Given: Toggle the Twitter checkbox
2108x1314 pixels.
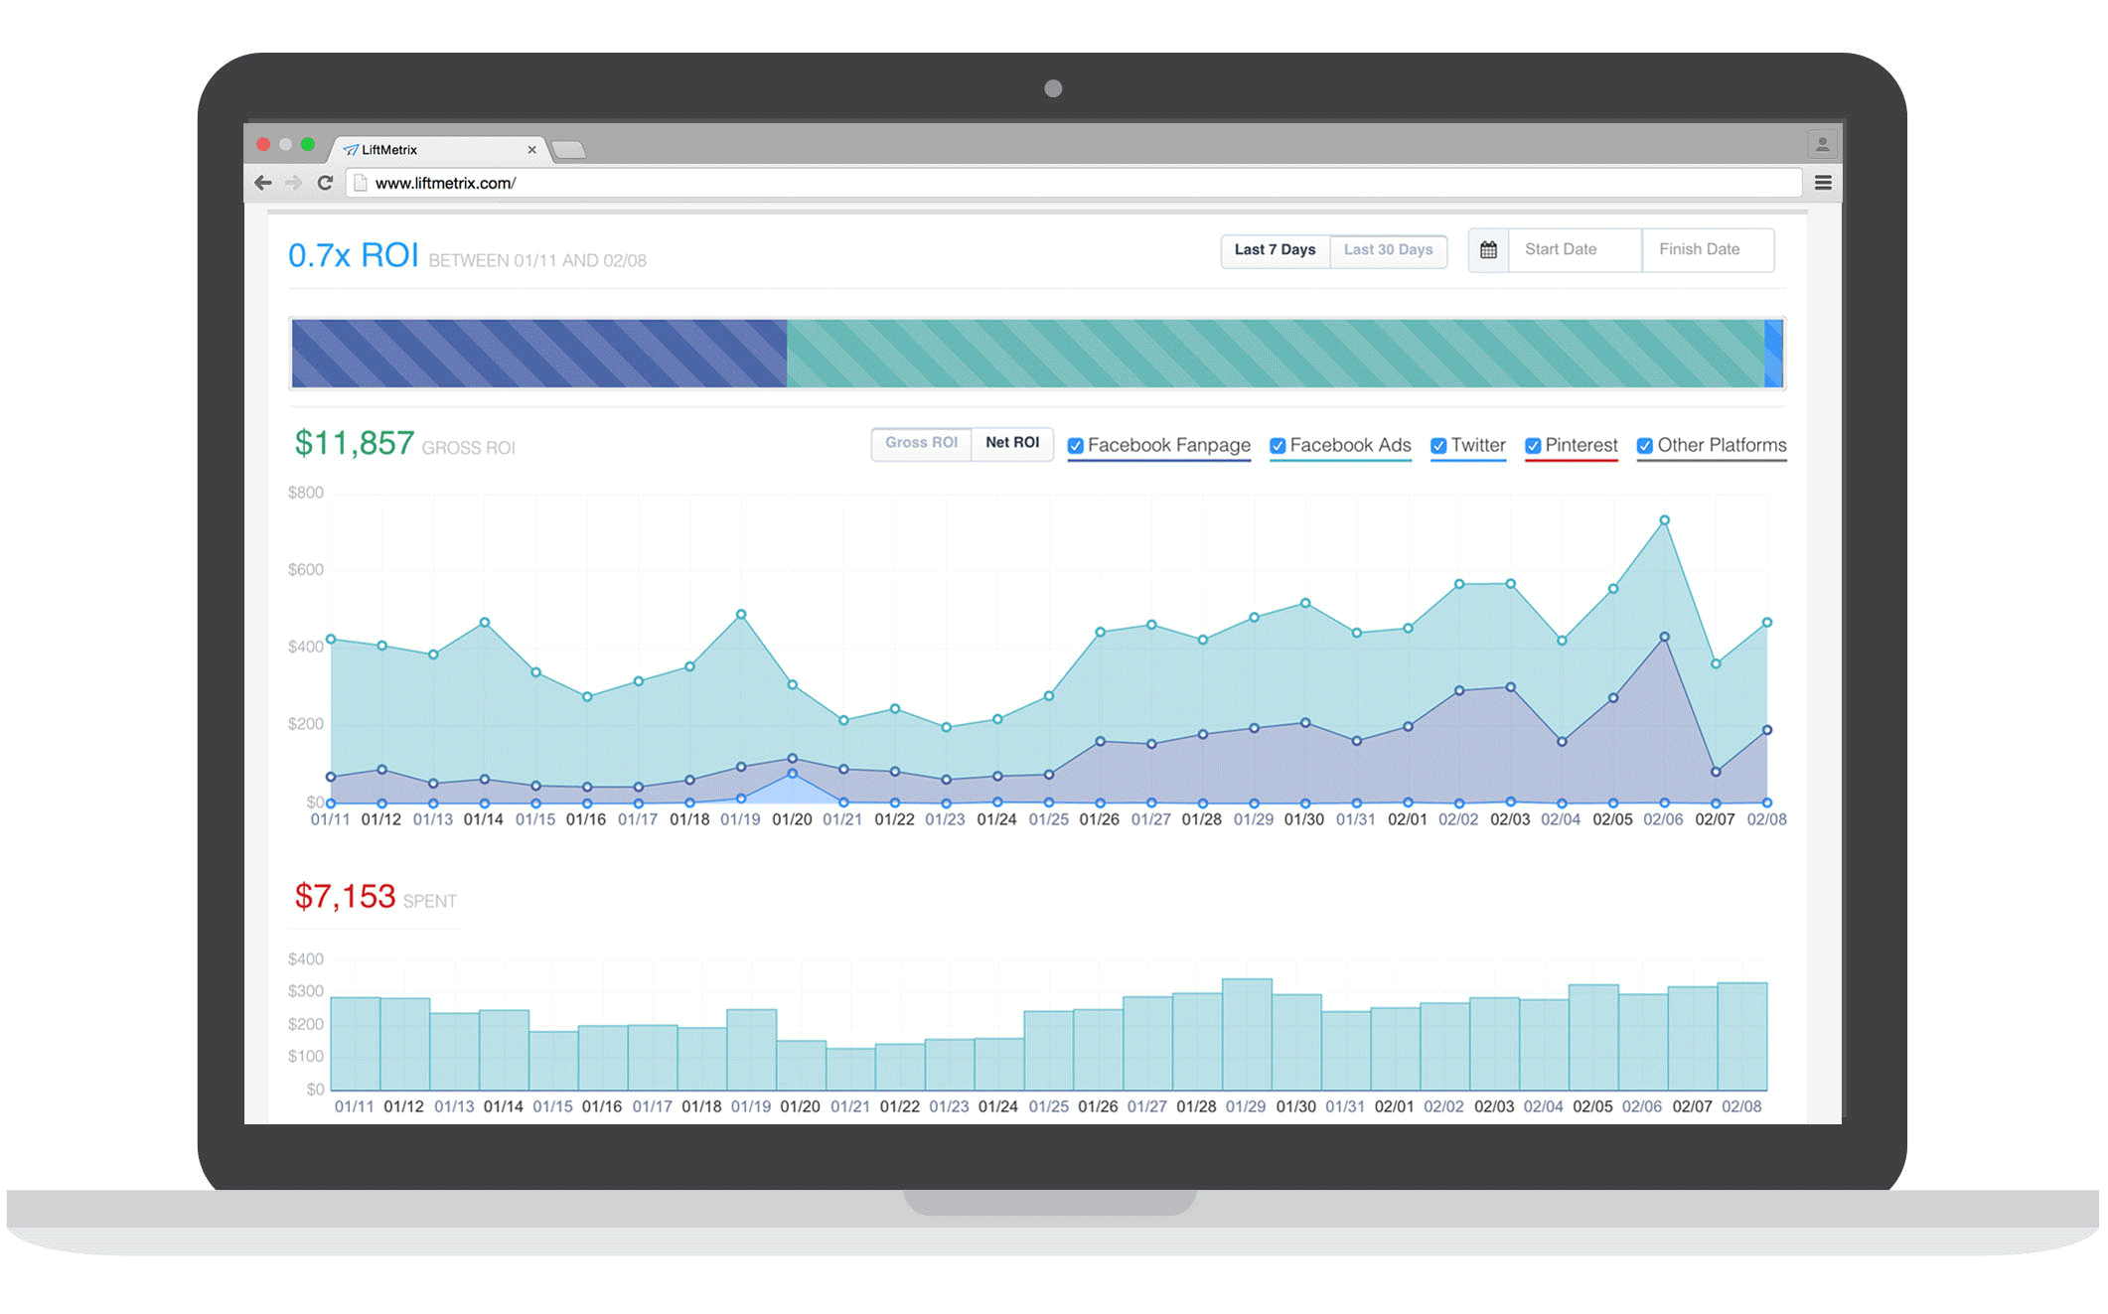Looking at the screenshot, I should [x=1437, y=446].
